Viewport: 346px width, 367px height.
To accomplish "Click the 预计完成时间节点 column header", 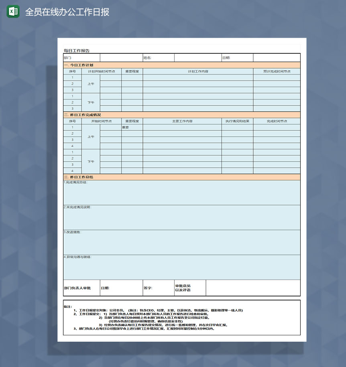I will [x=277, y=71].
